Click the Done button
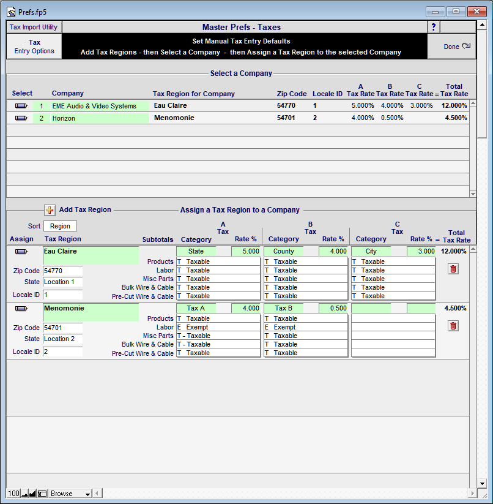 [451, 47]
